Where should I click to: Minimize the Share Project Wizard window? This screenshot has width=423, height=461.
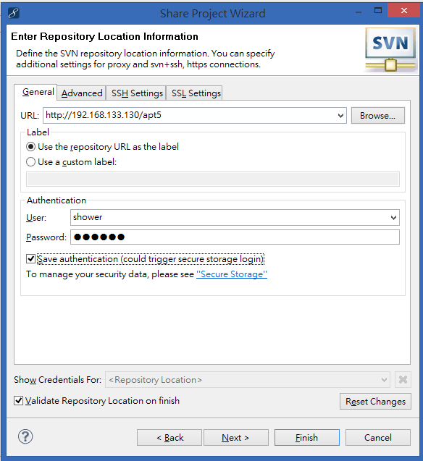click(x=359, y=12)
